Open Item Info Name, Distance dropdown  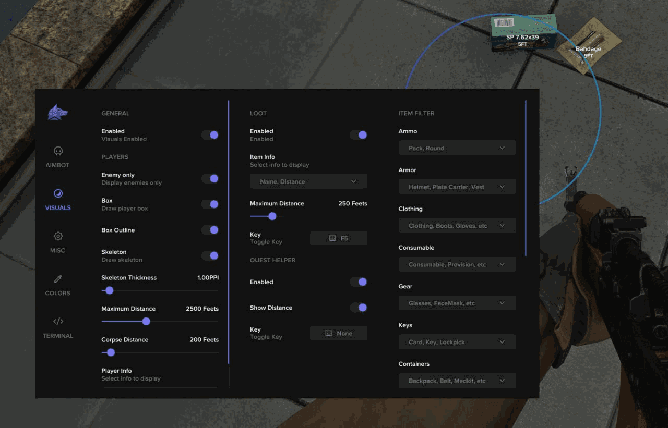[308, 181]
